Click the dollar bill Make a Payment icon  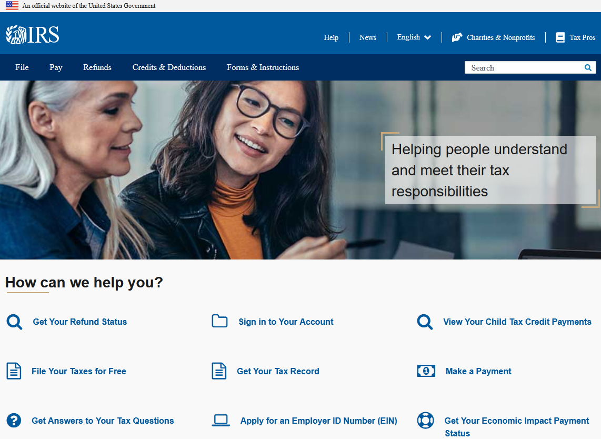point(426,371)
